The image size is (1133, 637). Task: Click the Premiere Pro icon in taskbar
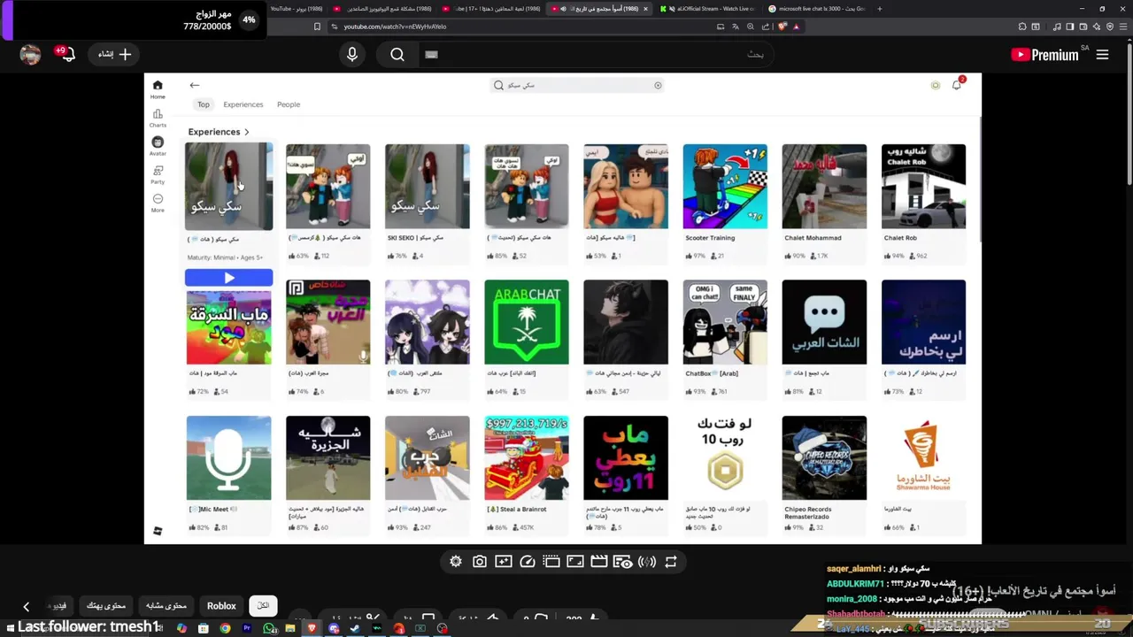(247, 629)
